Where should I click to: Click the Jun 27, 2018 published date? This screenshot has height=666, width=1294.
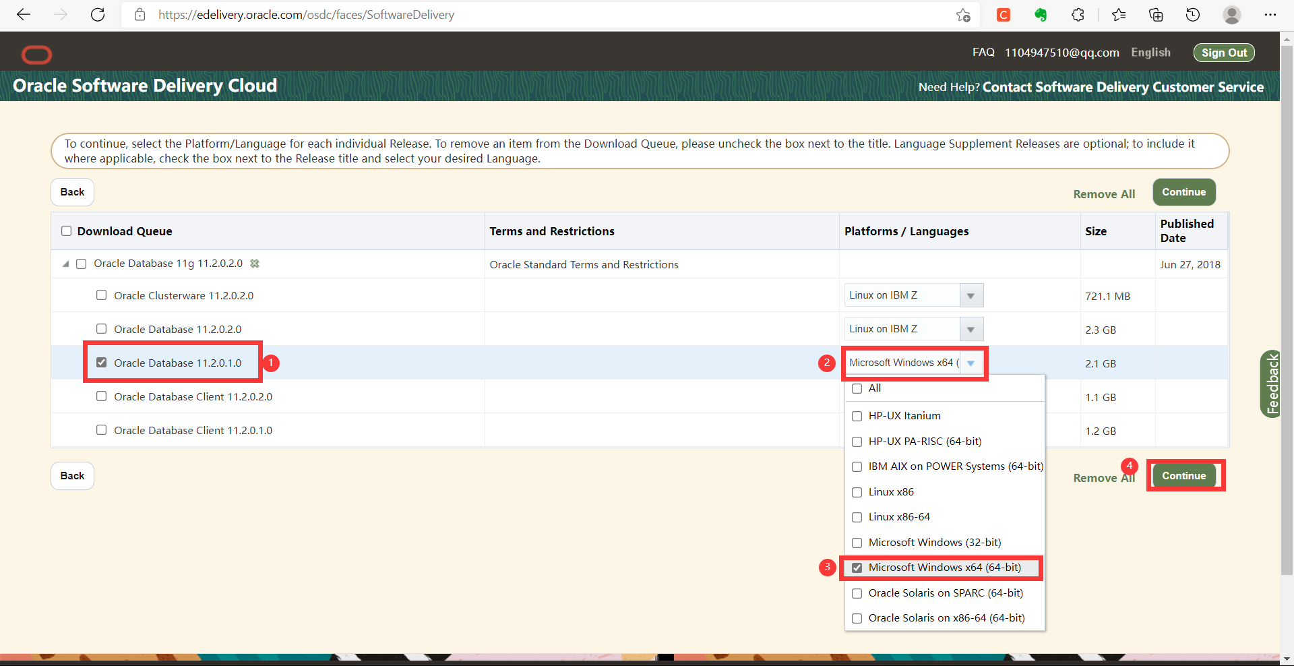coord(1190,265)
